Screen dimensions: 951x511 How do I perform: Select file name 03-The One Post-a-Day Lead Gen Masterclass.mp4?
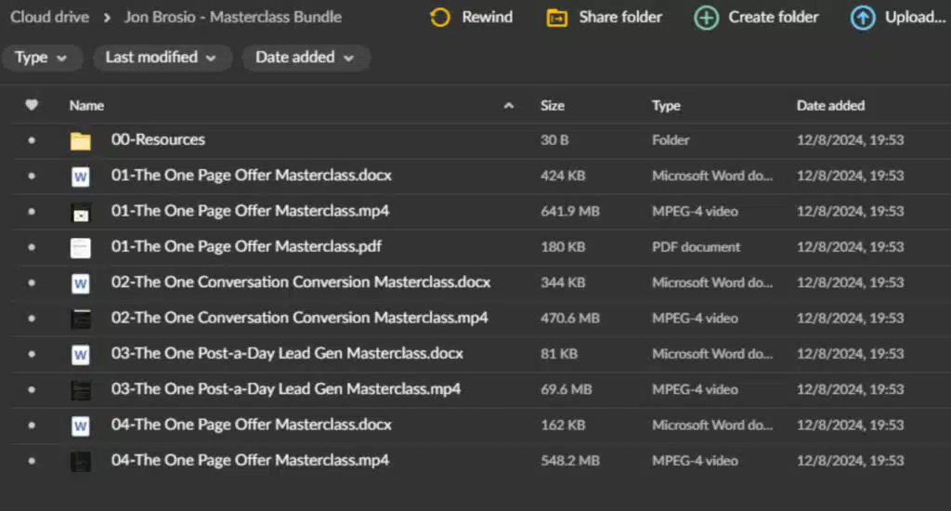click(286, 389)
